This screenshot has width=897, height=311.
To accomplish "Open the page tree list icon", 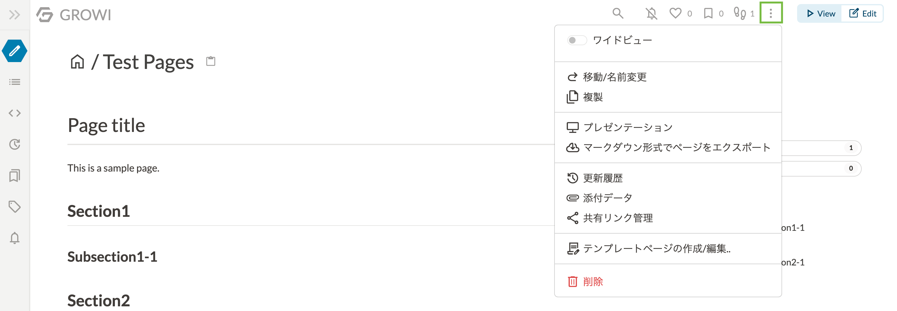I will [15, 82].
